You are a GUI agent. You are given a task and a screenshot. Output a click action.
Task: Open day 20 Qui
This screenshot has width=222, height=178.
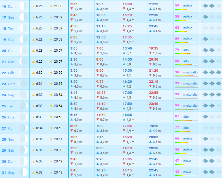(x=8, y=51)
